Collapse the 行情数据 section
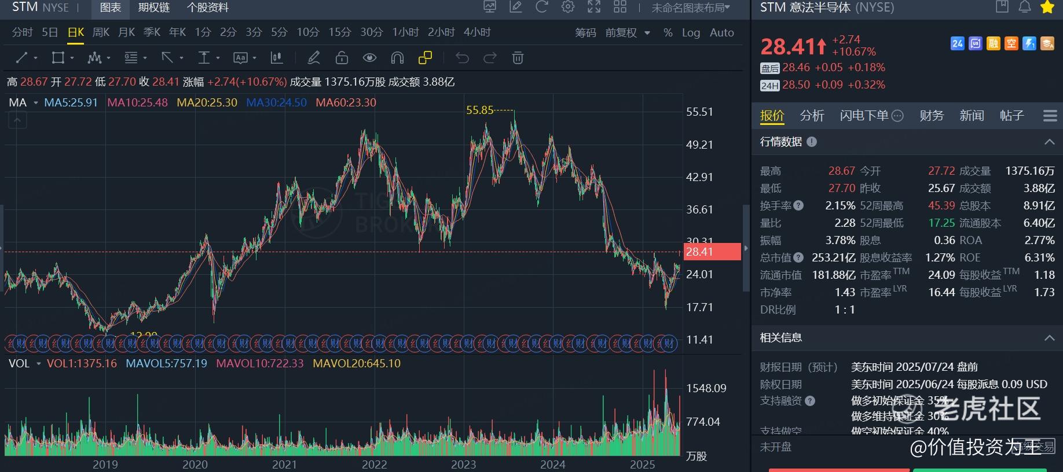The width and height of the screenshot is (1063, 472). [x=1049, y=142]
